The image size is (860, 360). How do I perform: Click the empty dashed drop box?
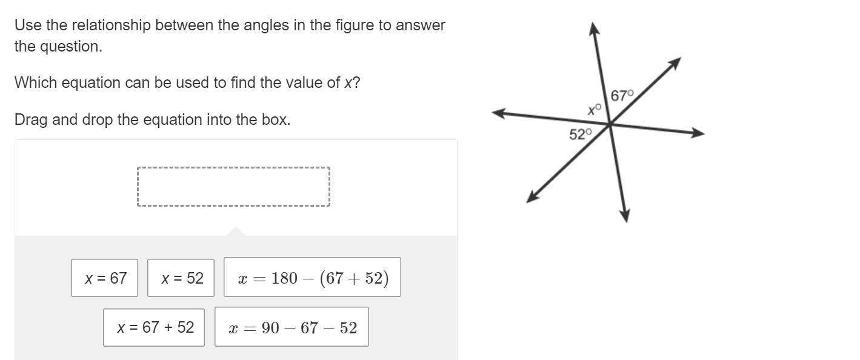(x=233, y=187)
